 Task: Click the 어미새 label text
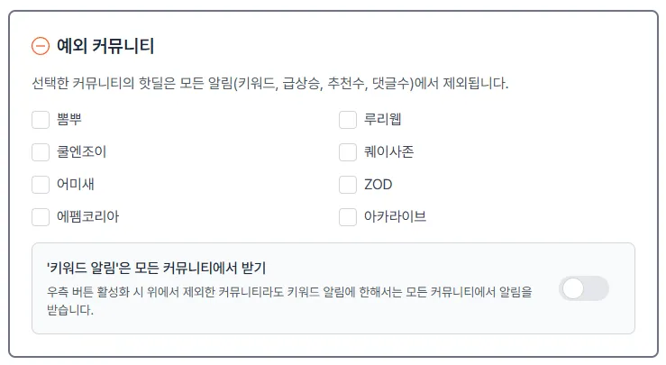[76, 185]
